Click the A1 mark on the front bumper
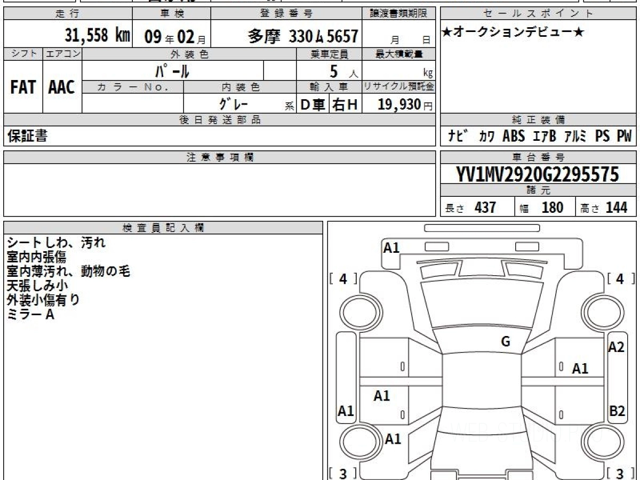This screenshot has width=640, height=480. [x=391, y=247]
